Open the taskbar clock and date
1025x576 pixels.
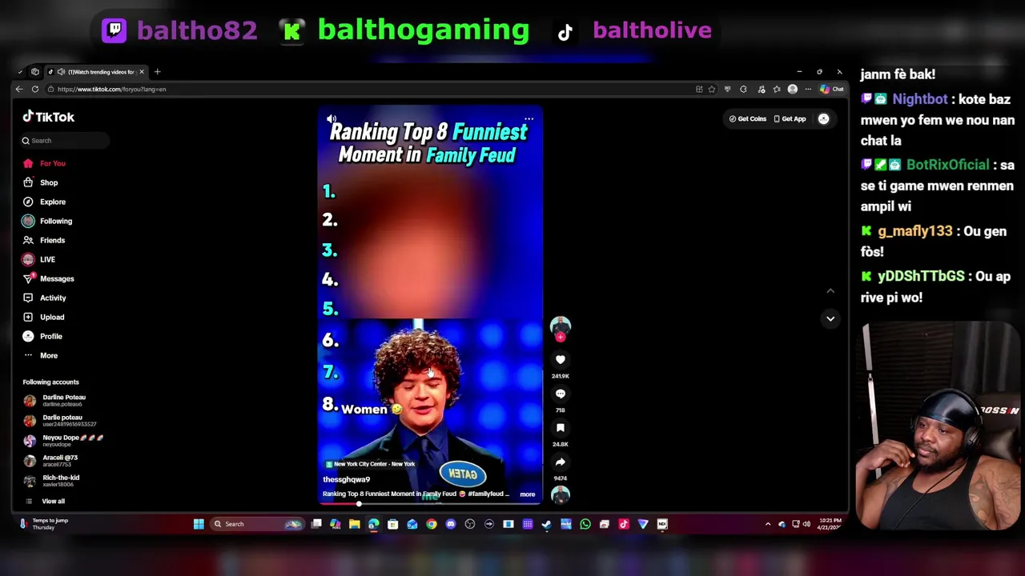pyautogui.click(x=830, y=524)
